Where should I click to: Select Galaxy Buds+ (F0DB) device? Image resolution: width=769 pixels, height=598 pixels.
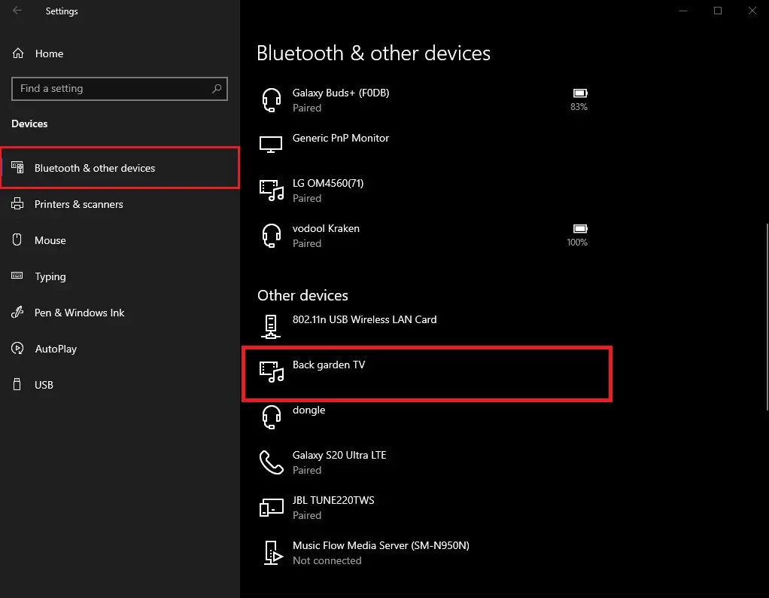pos(427,100)
